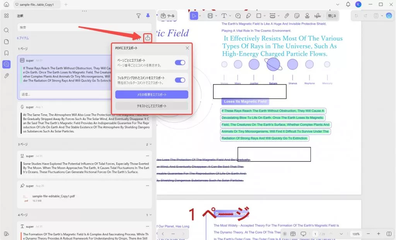The height and width of the screenshot is (240, 396).
Task: Collapse the 3ページ comment group
Action: click(x=150, y=144)
